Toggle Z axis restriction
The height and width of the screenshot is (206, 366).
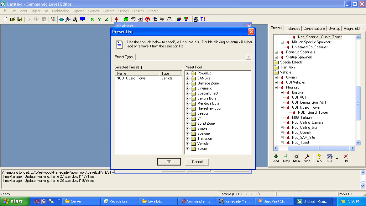[107, 19]
